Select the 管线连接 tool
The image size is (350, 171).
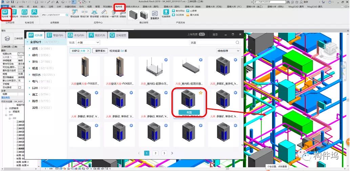point(75,14)
